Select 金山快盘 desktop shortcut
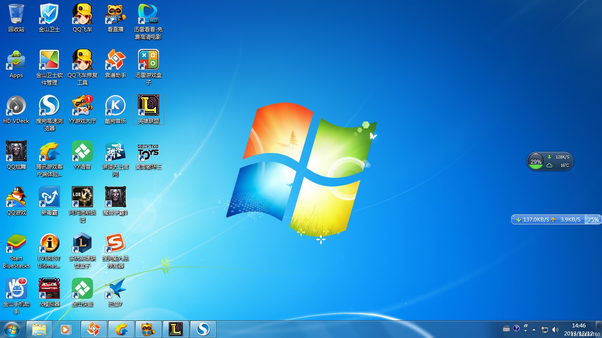Image resolution: width=602 pixels, height=338 pixels. [82, 293]
